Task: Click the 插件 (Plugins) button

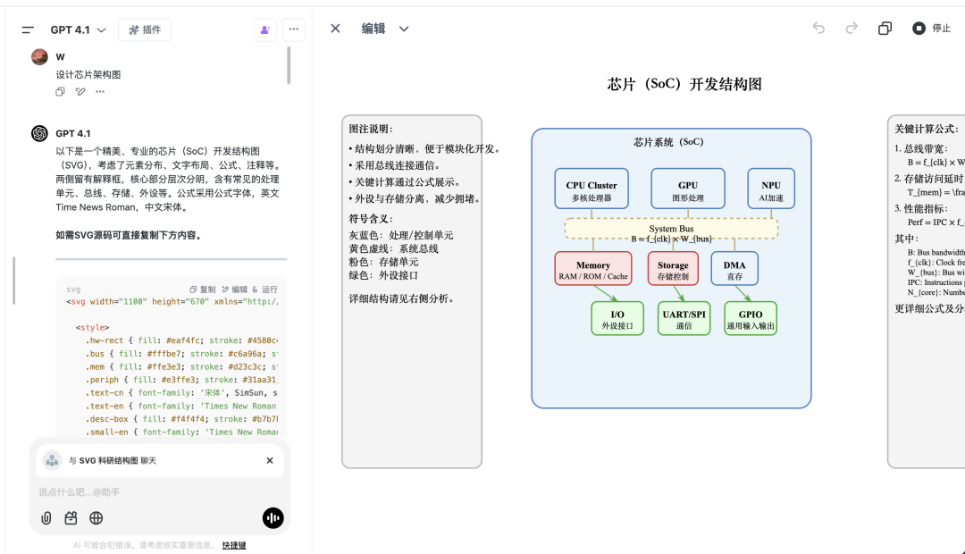Action: tap(145, 29)
